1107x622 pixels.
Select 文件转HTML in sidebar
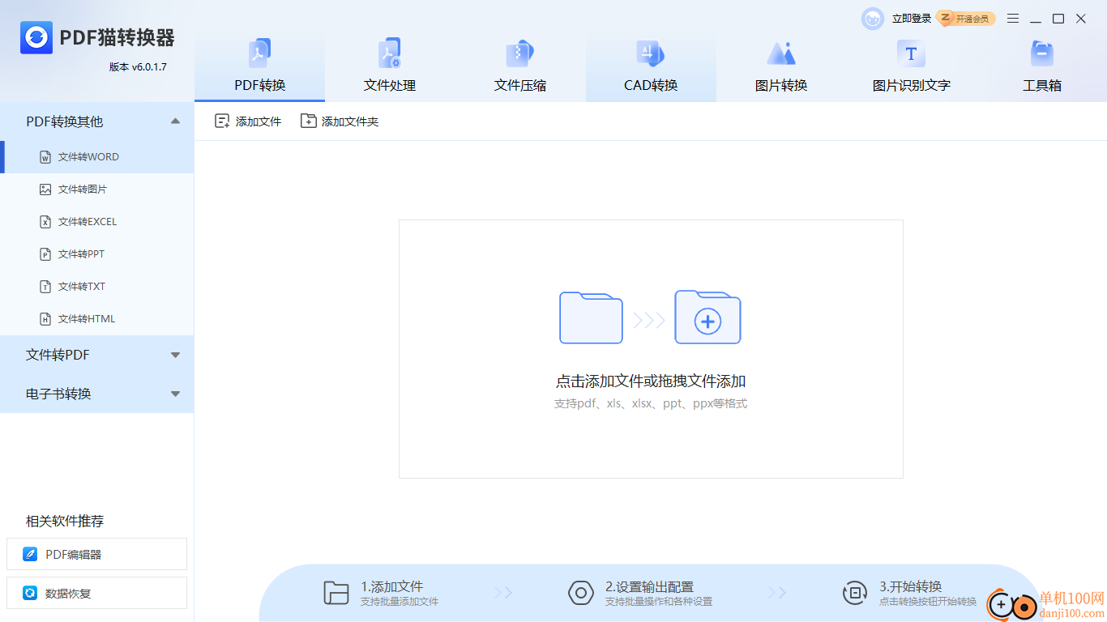(x=97, y=319)
